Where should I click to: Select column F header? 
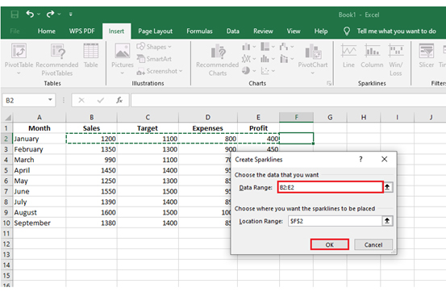coord(296,117)
